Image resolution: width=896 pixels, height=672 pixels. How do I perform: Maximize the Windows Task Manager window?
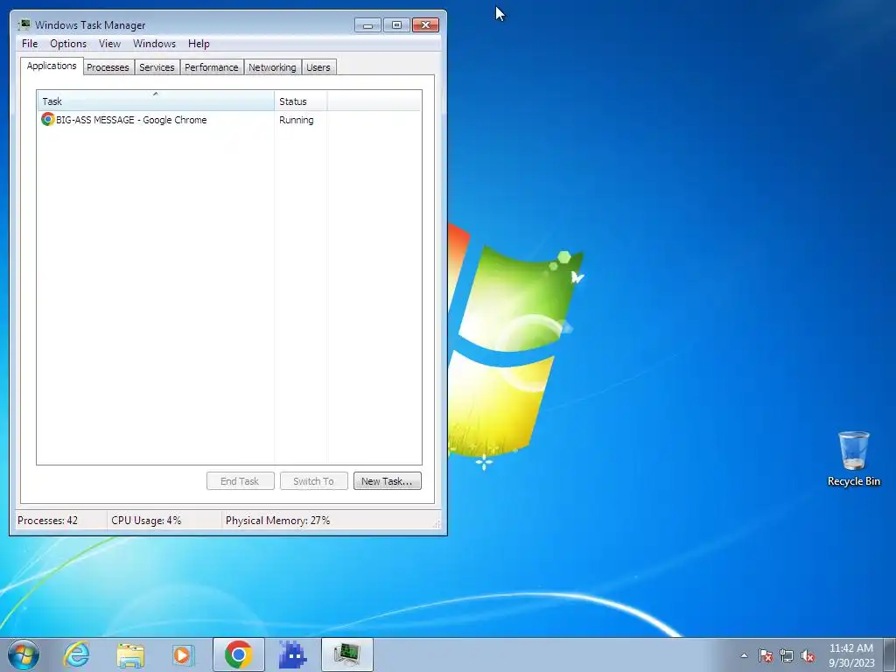coord(396,25)
